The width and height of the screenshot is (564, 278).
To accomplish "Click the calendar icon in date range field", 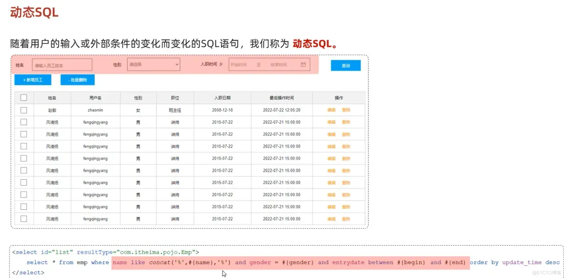I will (303, 64).
